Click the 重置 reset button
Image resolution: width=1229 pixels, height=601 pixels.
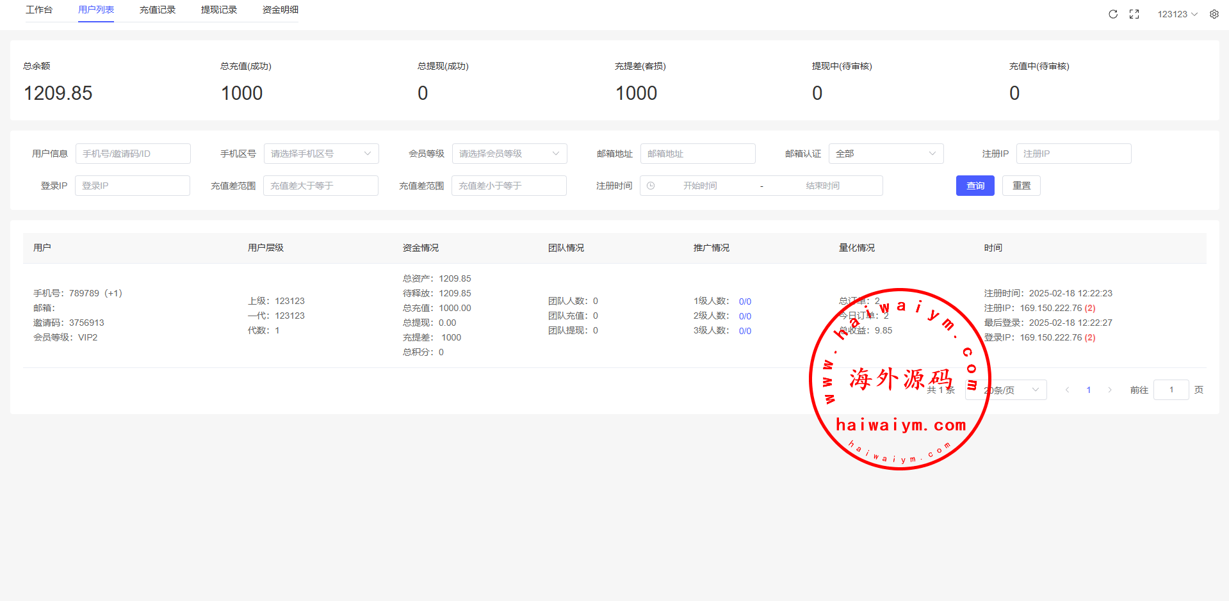[1021, 186]
